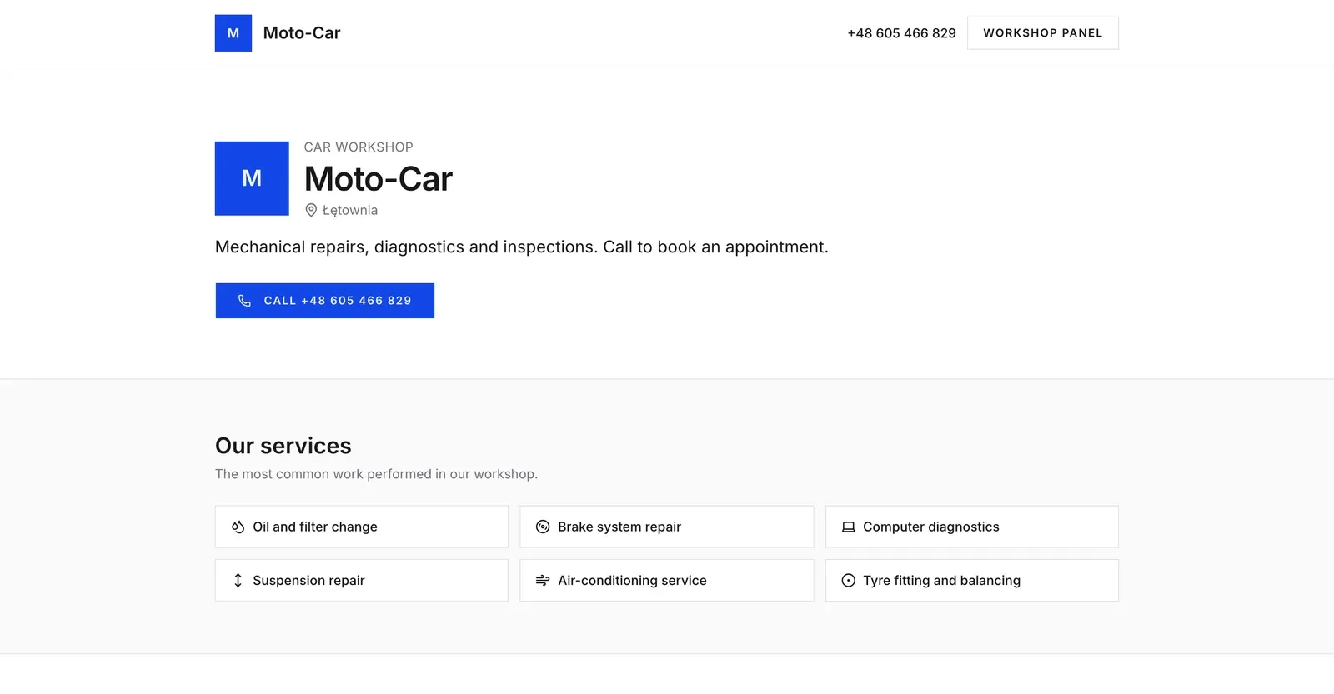
Task: Click the laptop diagnostics icon
Action: click(x=848, y=527)
